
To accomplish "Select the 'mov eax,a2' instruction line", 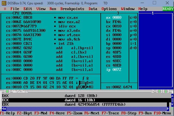I will click(43, 22).
